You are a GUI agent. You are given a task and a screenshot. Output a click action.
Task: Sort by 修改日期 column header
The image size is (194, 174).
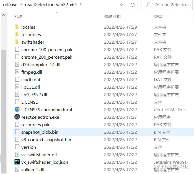click(x=112, y=16)
